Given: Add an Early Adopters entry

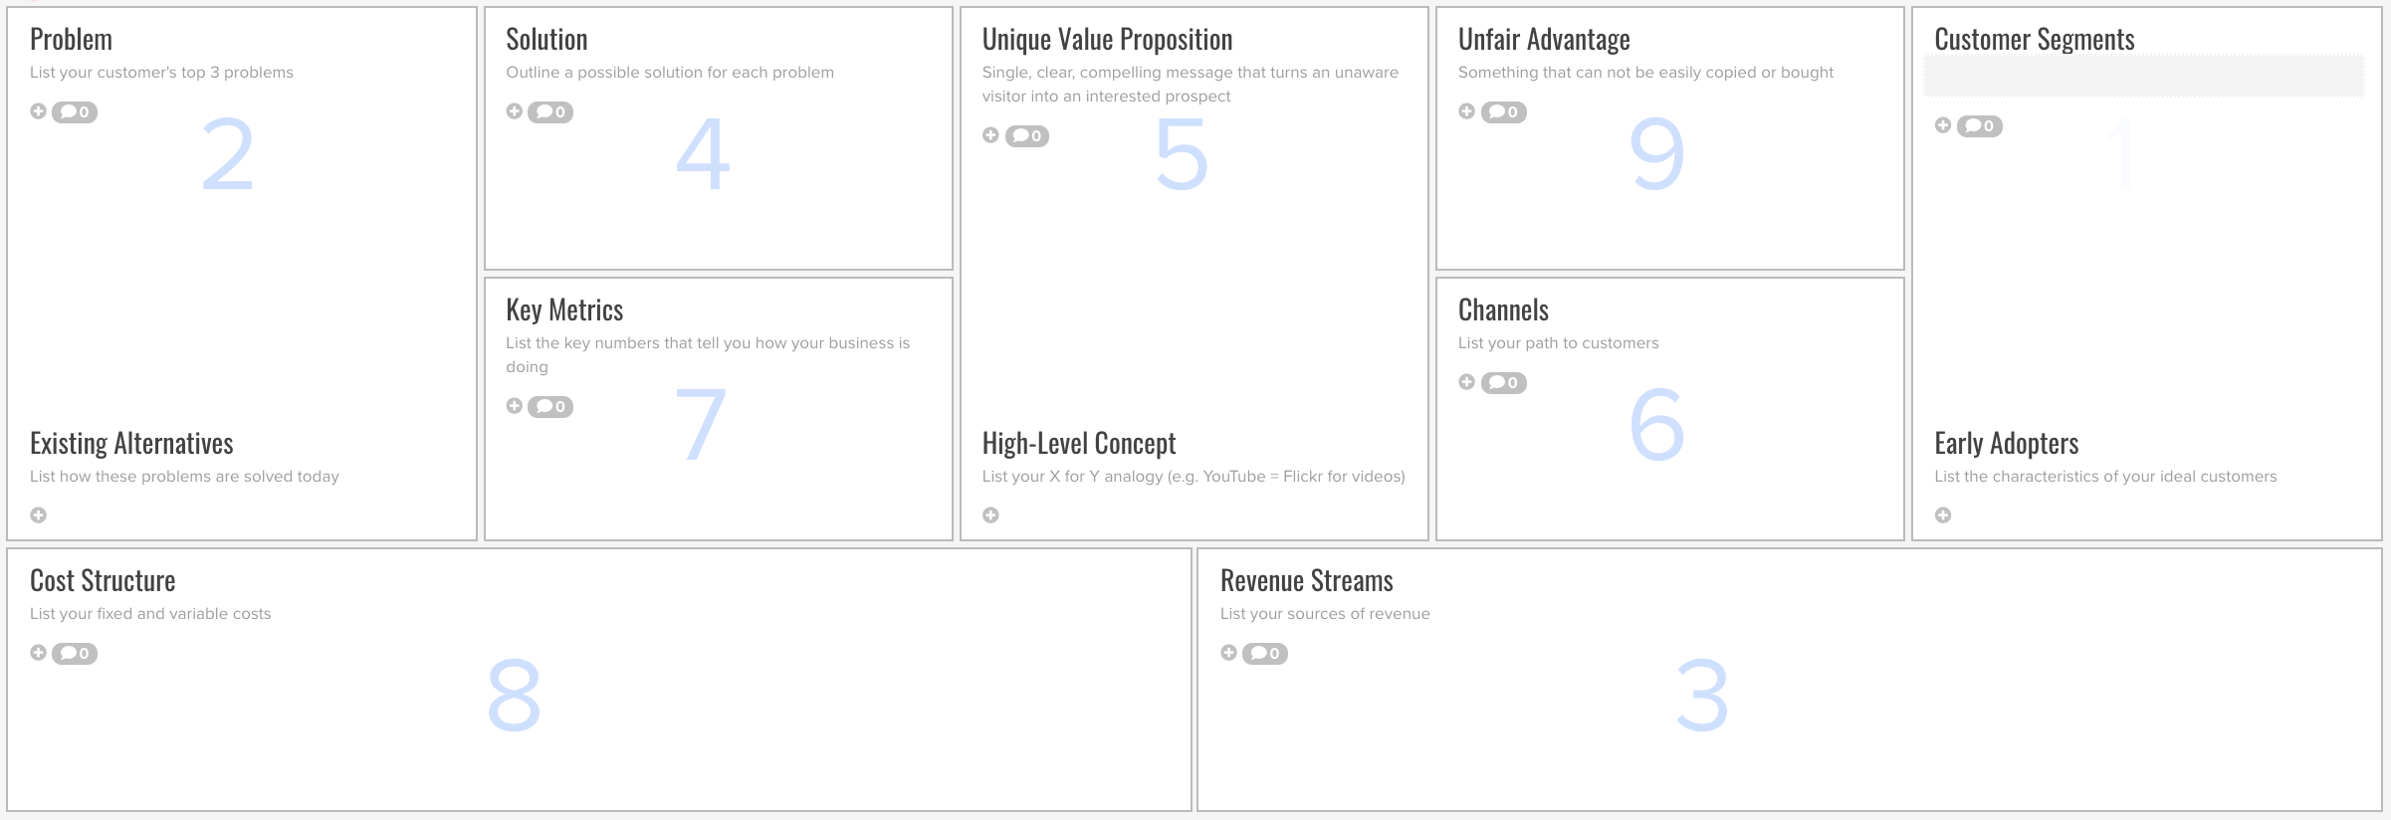Looking at the screenshot, I should [1943, 515].
